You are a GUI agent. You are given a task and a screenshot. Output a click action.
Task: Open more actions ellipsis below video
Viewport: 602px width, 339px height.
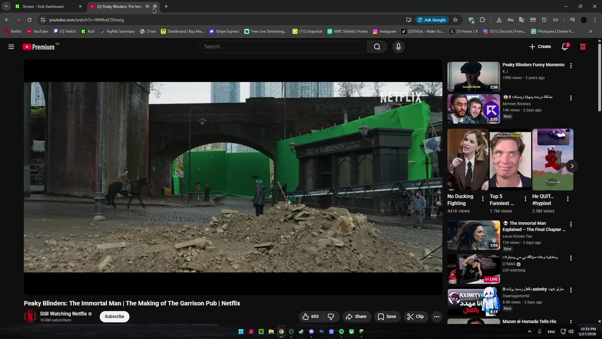[x=436, y=316]
